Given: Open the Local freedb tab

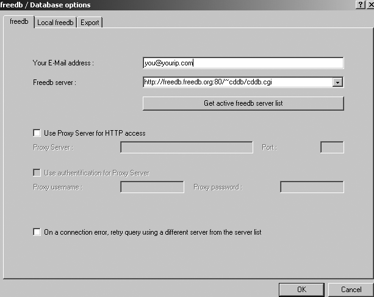Looking at the screenshot, I should (x=56, y=23).
